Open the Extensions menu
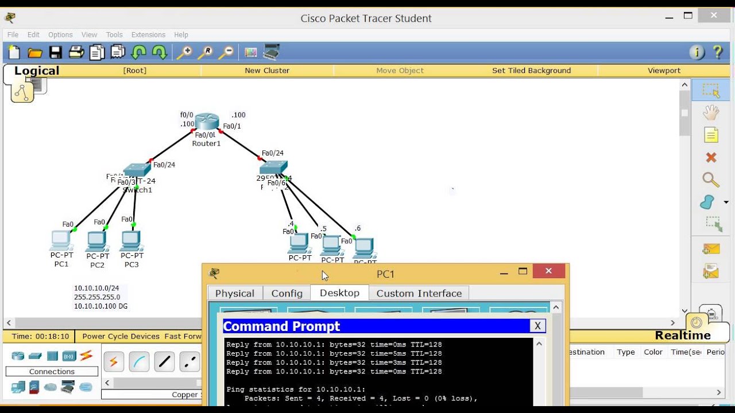Screen dimensions: 735x413 148,34
